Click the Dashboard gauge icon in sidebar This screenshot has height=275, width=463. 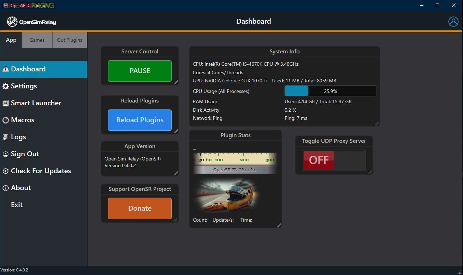pyautogui.click(x=6, y=69)
